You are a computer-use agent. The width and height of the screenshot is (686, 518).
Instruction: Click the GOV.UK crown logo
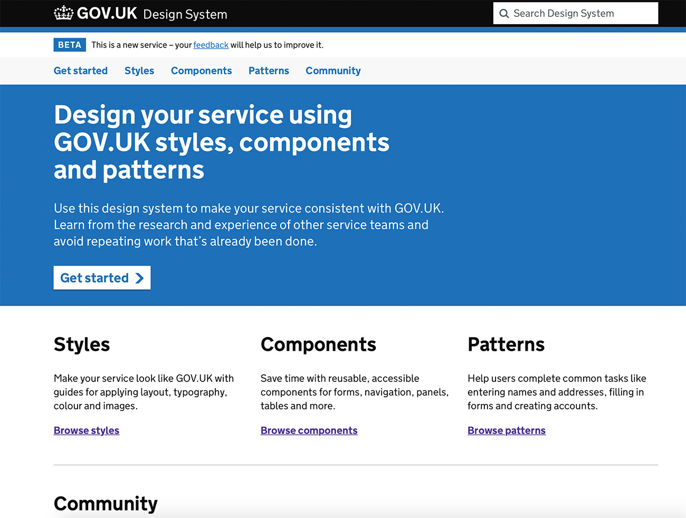63,13
